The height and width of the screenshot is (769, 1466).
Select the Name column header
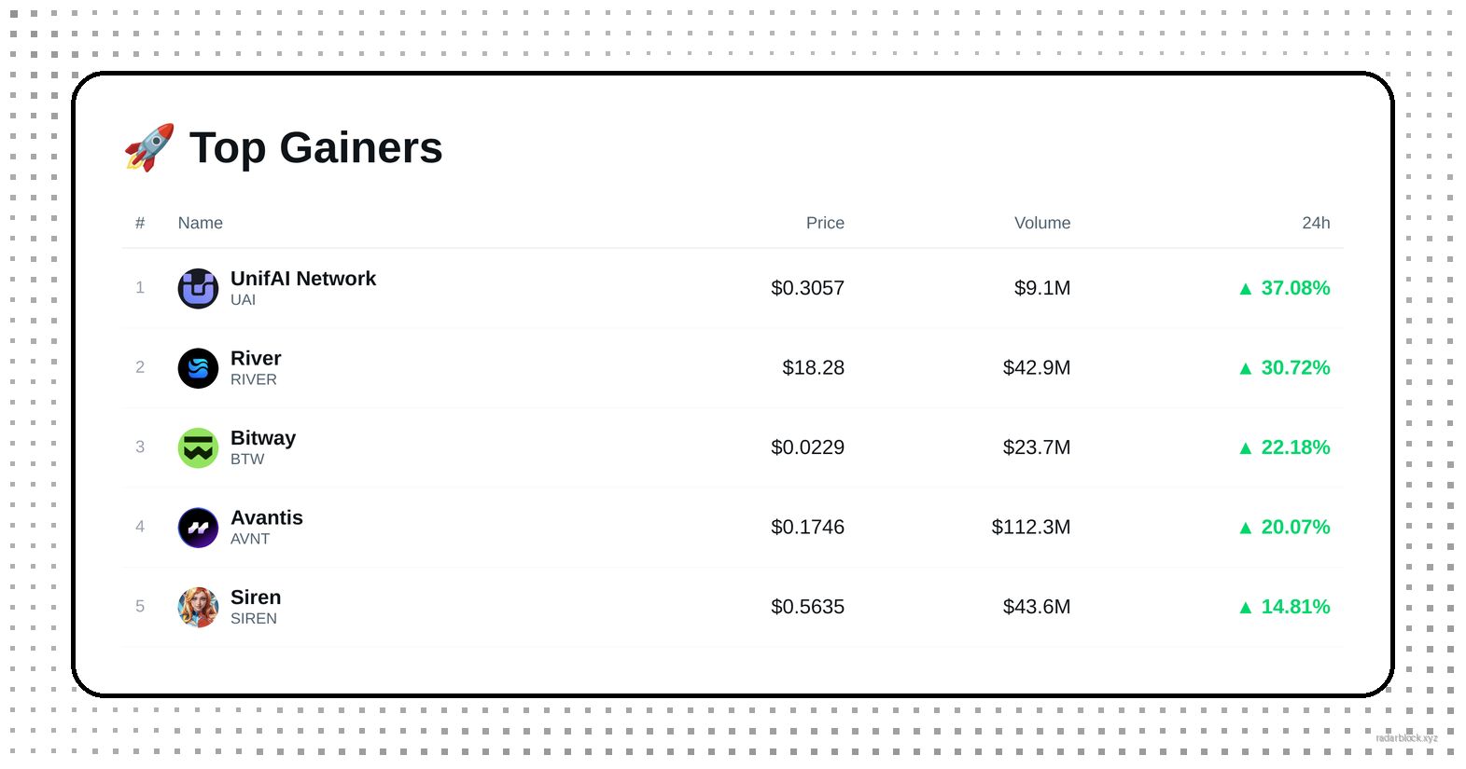tap(201, 223)
